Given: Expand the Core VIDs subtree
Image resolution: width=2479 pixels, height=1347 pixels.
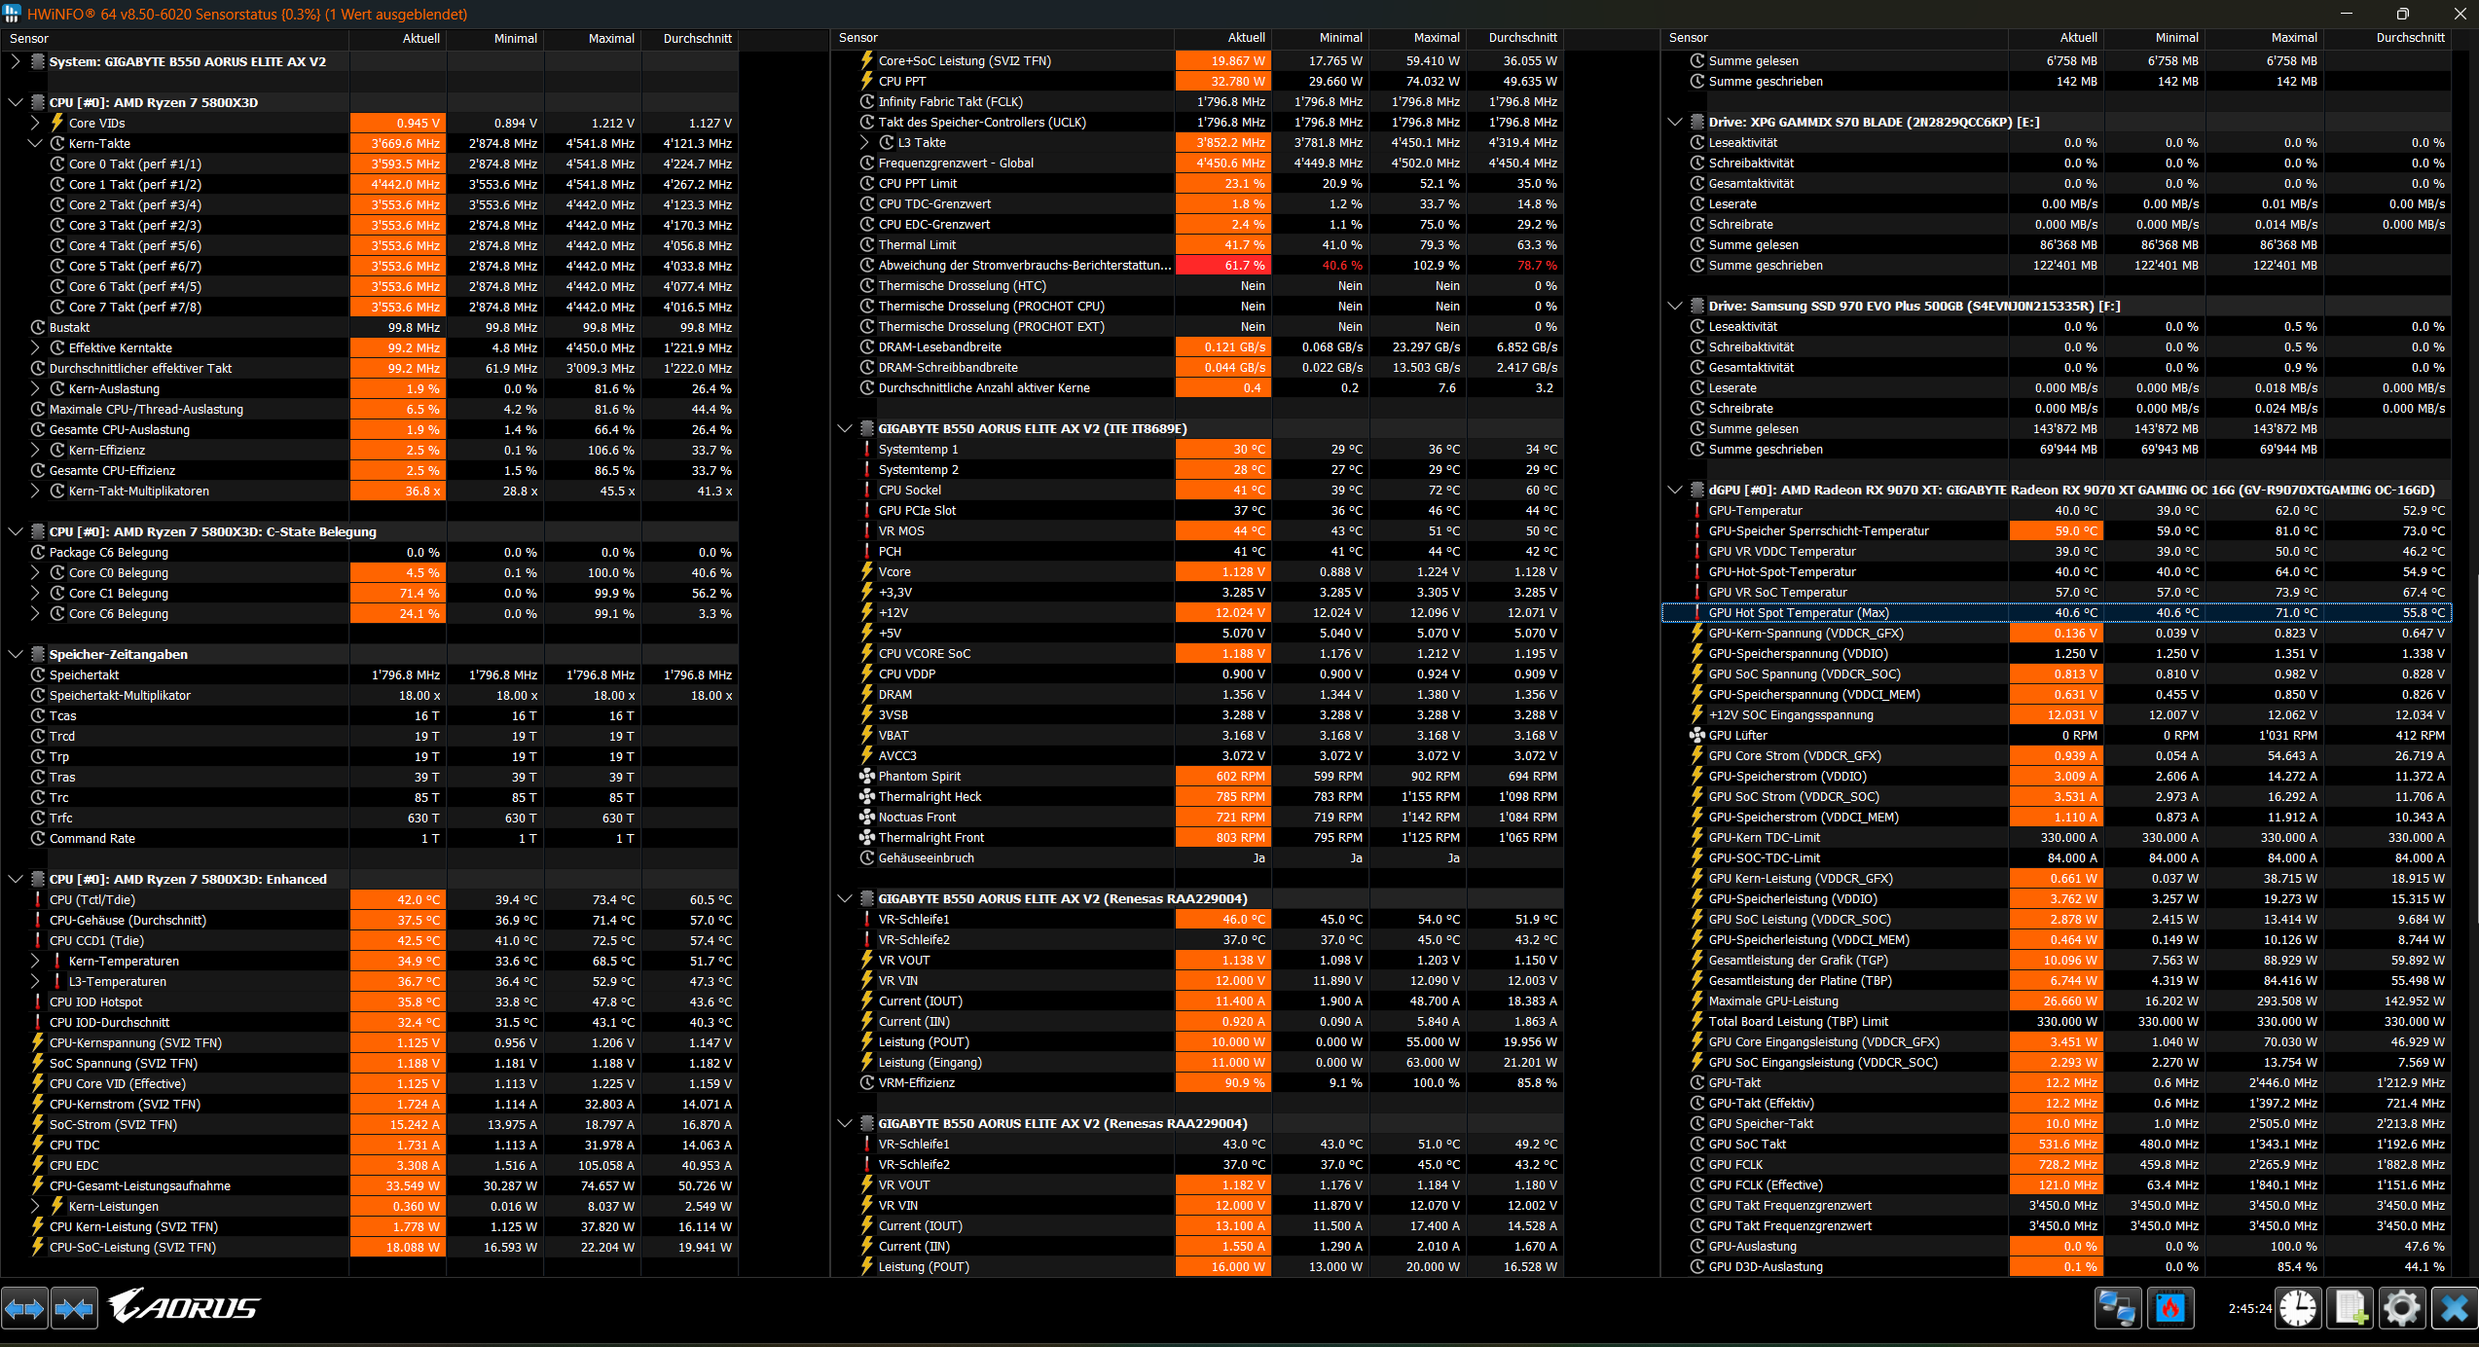Looking at the screenshot, I should tap(35, 123).
